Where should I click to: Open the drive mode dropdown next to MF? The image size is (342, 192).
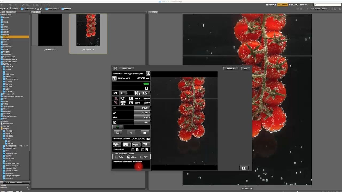pos(123,93)
